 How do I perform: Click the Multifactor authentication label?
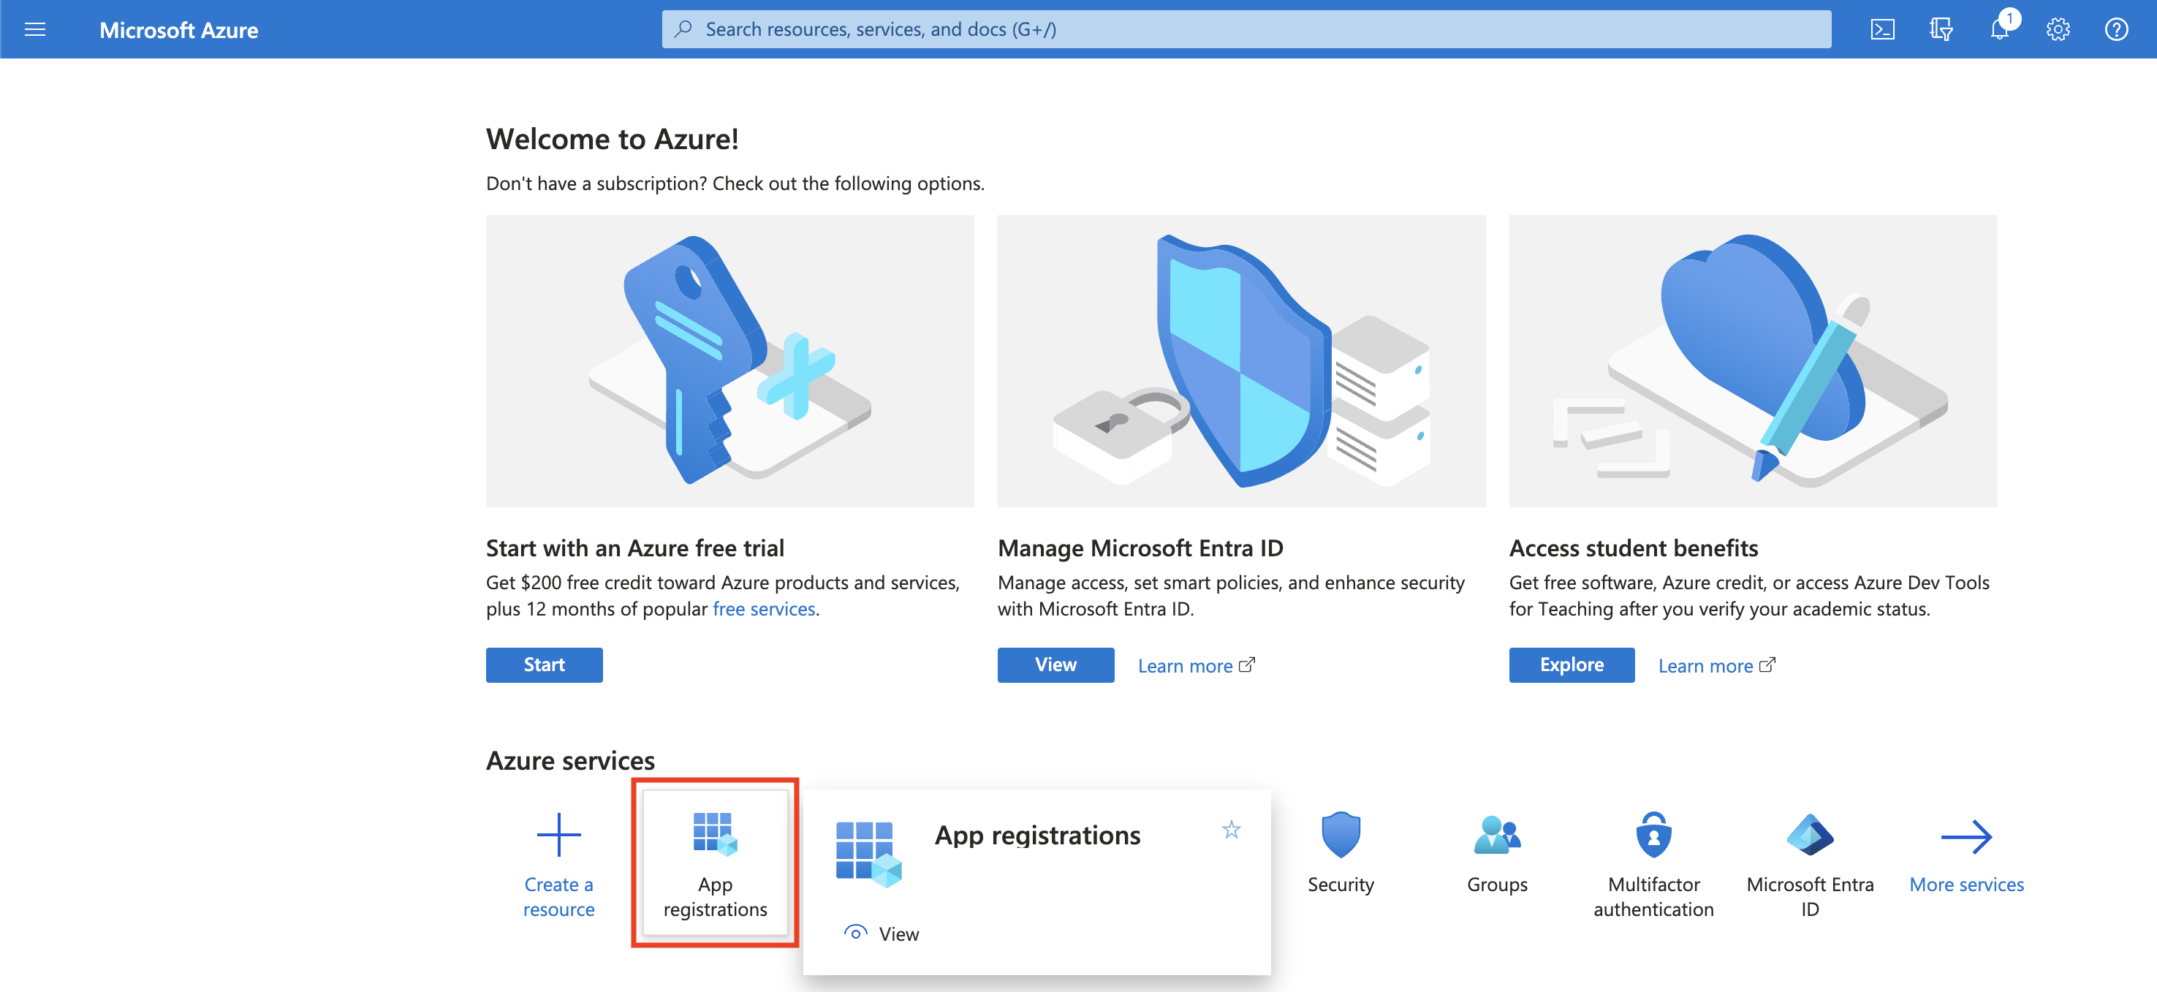[1654, 896]
